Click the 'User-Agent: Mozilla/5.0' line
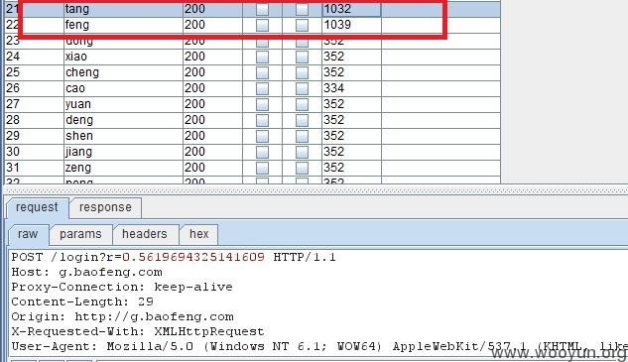The width and height of the screenshot is (628, 362). (x=319, y=346)
